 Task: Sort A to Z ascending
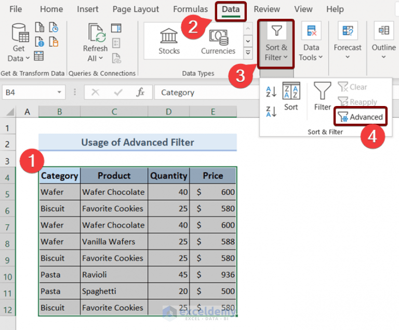pos(271,91)
